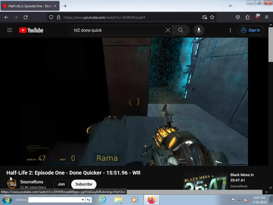Open muted volume tray icon
This screenshot has height=205, width=273.
(x=246, y=200)
